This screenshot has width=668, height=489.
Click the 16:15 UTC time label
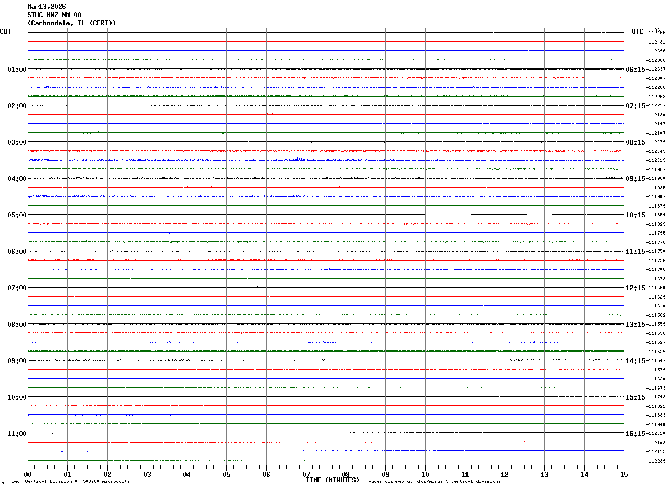click(635, 434)
